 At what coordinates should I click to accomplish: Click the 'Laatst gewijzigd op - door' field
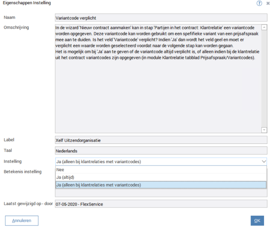pyautogui.click(x=161, y=204)
